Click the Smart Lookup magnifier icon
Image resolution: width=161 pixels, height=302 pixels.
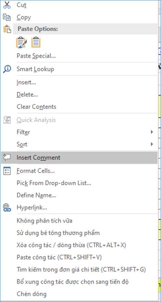click(x=7, y=69)
